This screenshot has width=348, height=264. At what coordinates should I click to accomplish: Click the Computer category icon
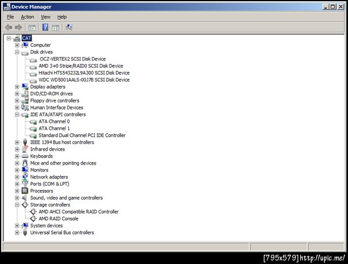click(x=25, y=45)
